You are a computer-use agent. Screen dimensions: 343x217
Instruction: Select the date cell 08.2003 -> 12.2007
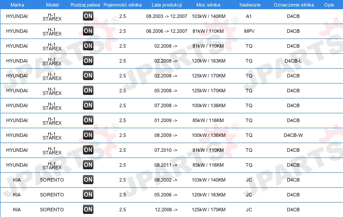coord(167,16)
